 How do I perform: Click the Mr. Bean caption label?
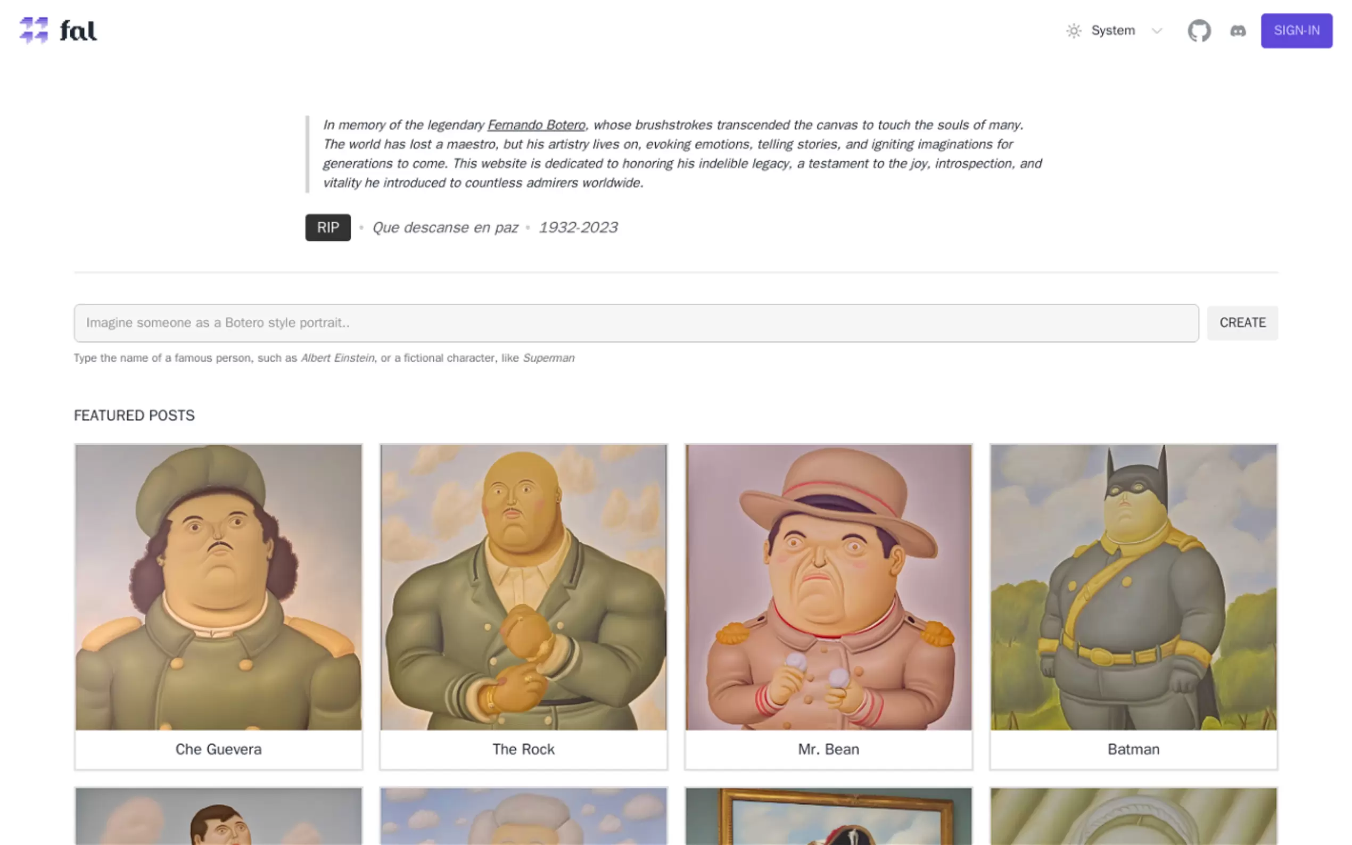pyautogui.click(x=828, y=749)
